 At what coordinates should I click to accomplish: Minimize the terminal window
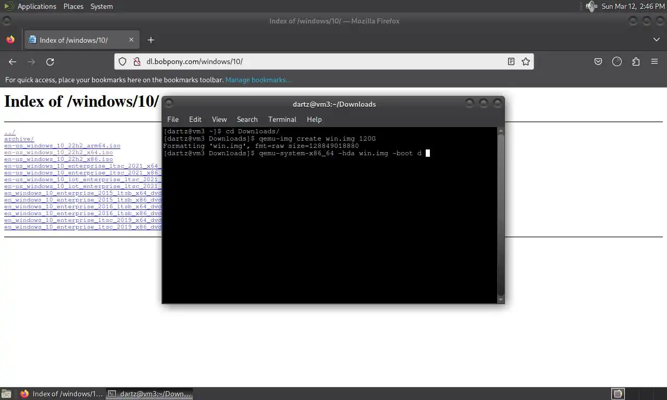coord(470,103)
